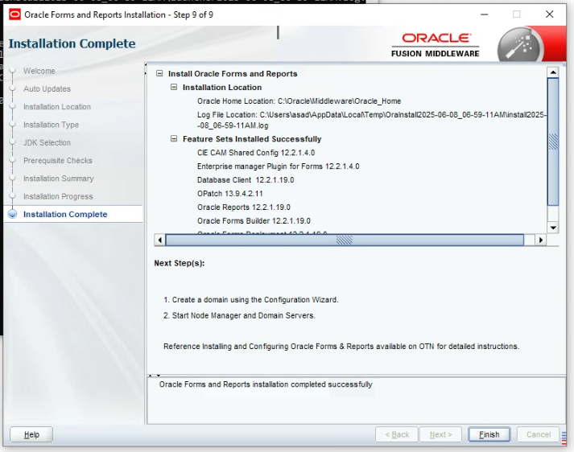
Task: Click the Install Oracle Forms and Reports label
Action: [233, 73]
